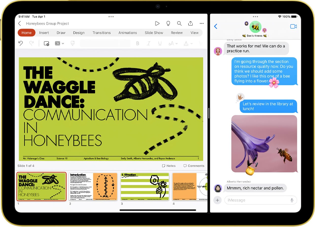Open the three-dot more options menu

click(x=202, y=23)
